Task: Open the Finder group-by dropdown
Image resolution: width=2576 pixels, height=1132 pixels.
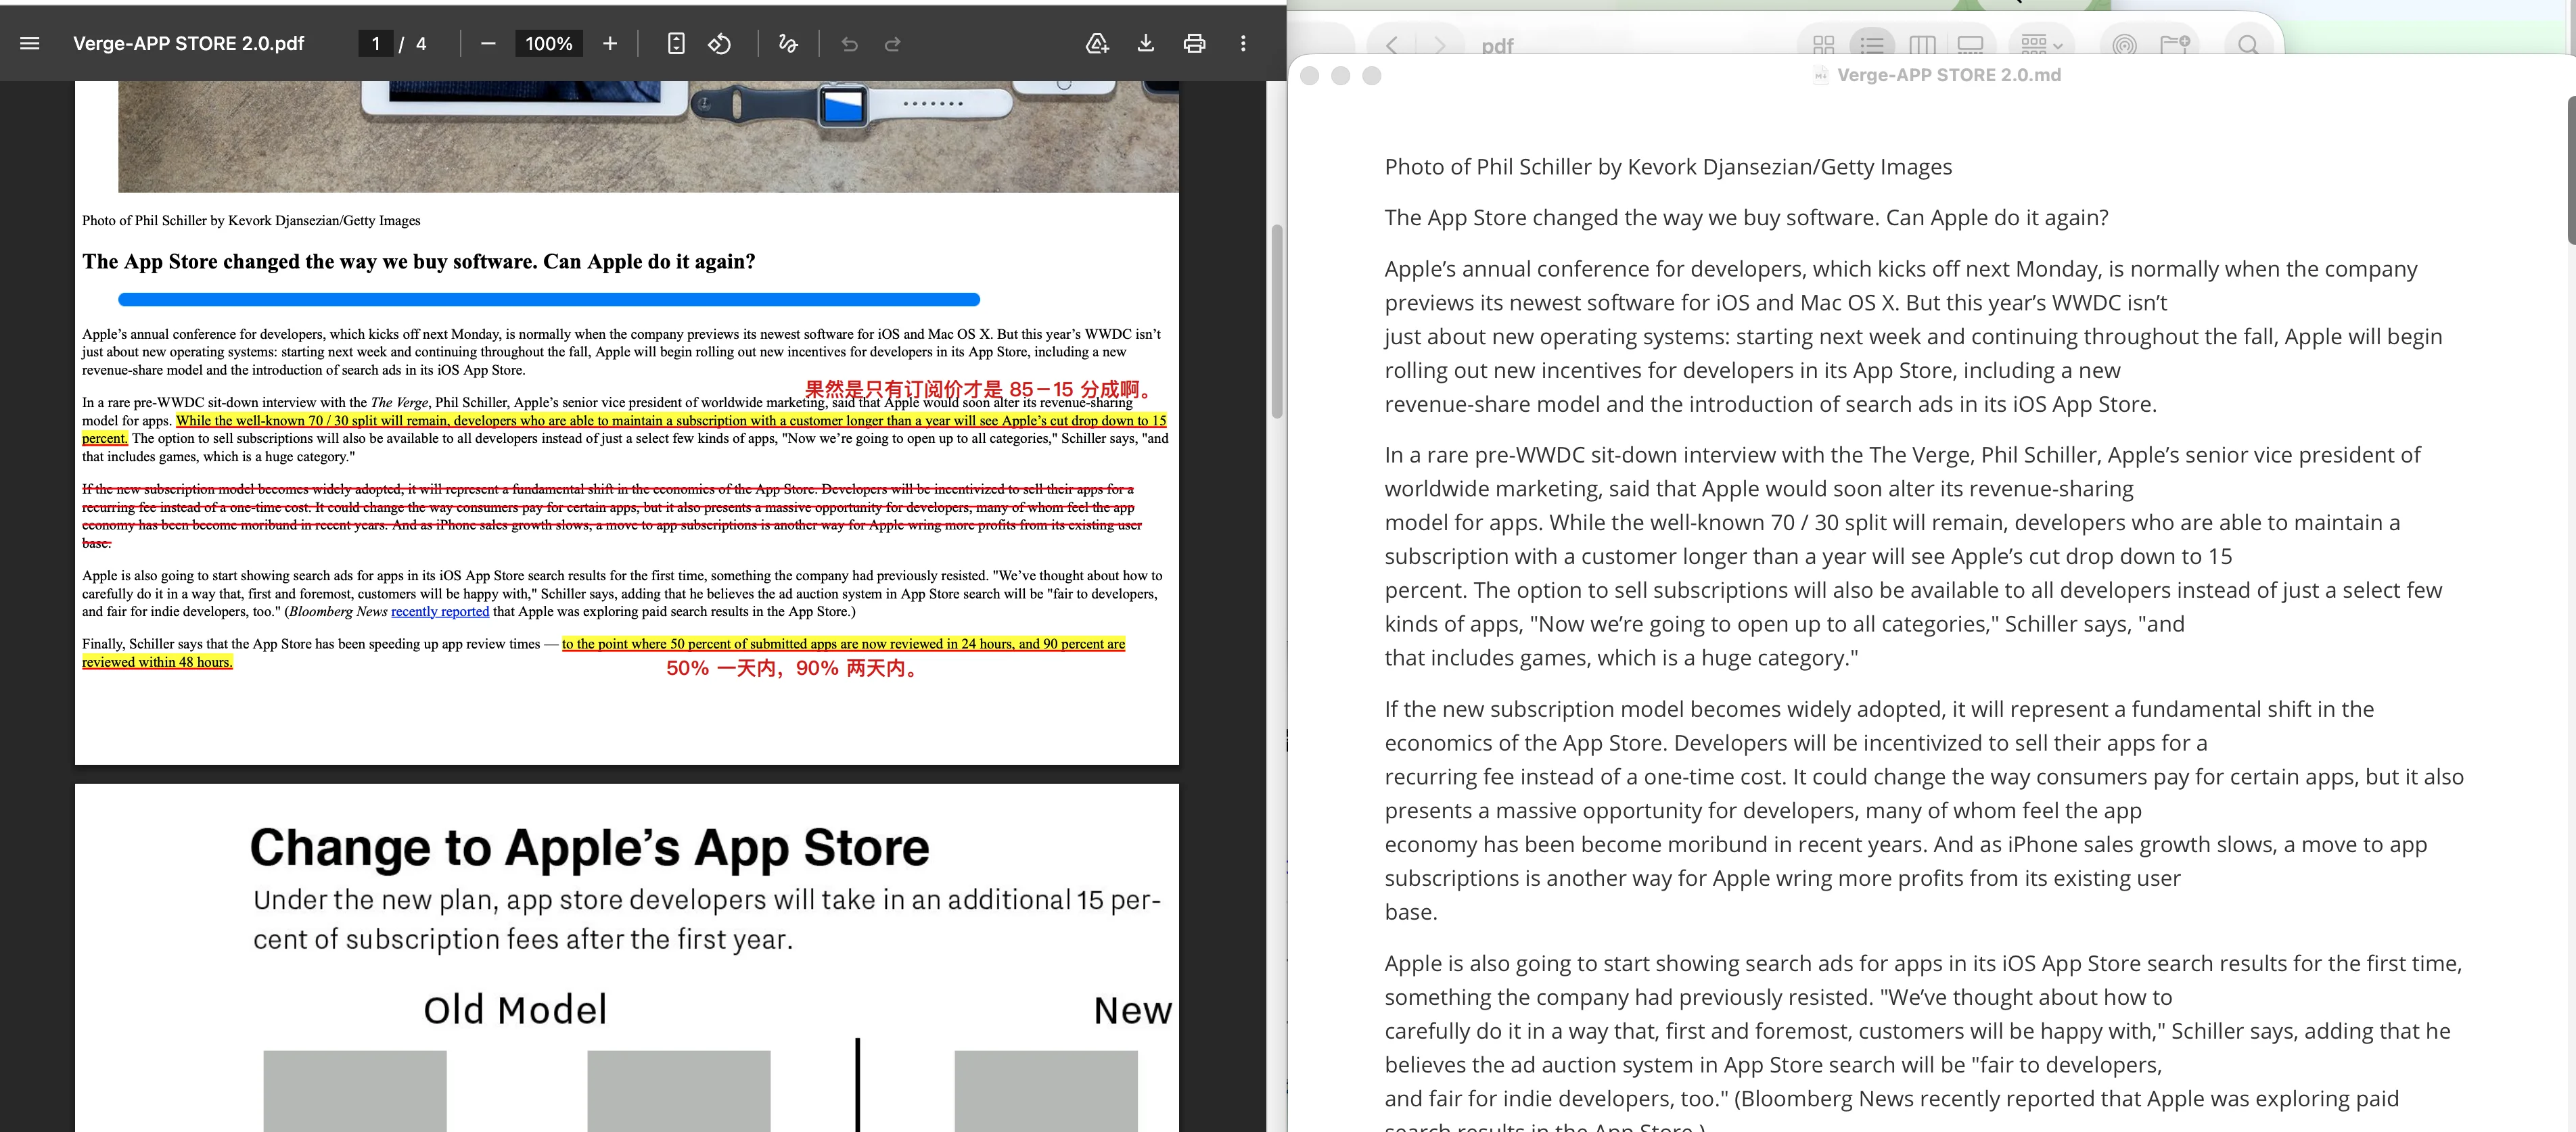Action: (2041, 45)
